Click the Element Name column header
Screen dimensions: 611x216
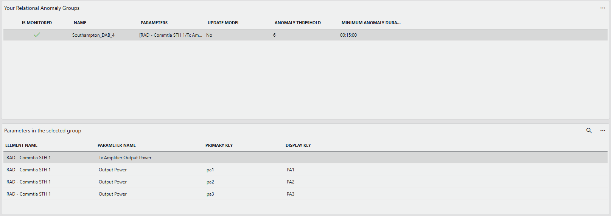pos(21,145)
